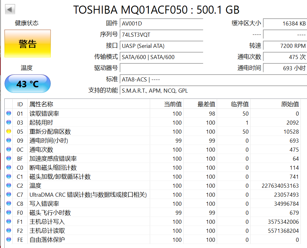
Task: Click the blue status dot for attribute FE
Action: click(9, 240)
